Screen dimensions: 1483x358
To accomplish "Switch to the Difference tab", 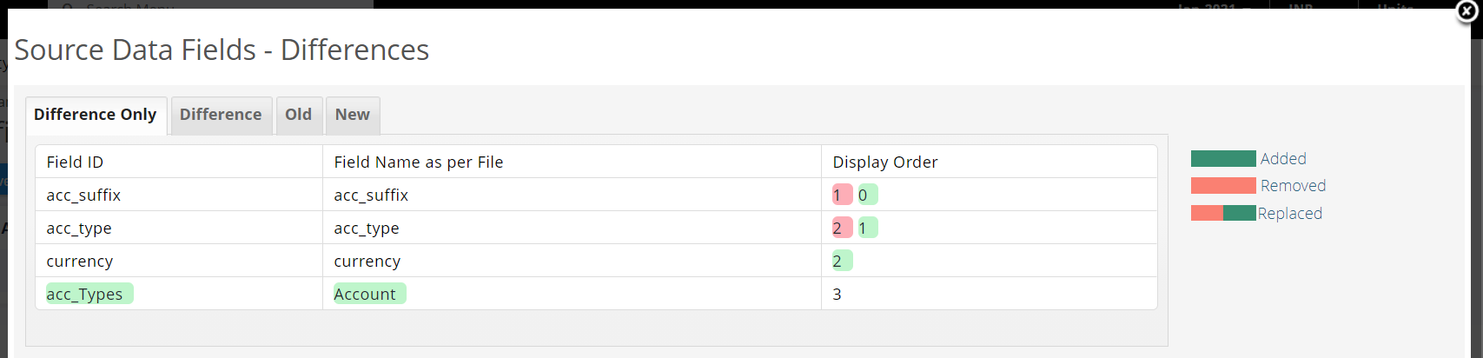I will (221, 115).
